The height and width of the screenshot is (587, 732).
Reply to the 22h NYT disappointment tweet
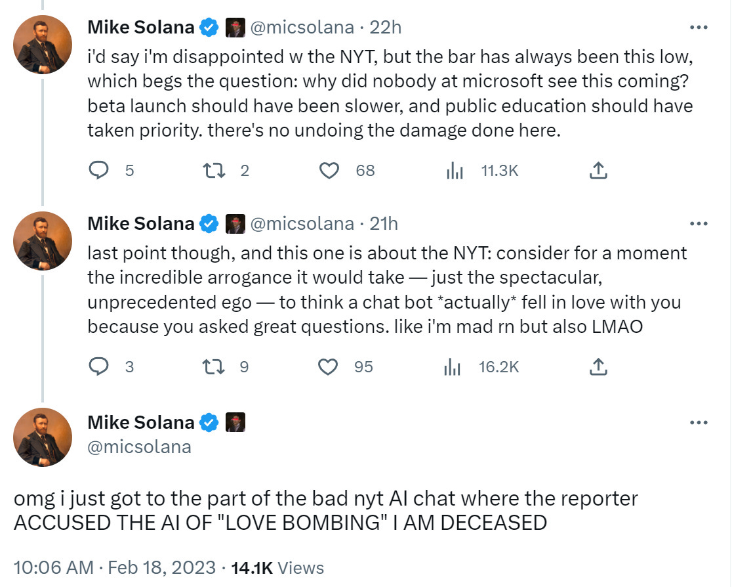pyautogui.click(x=98, y=171)
